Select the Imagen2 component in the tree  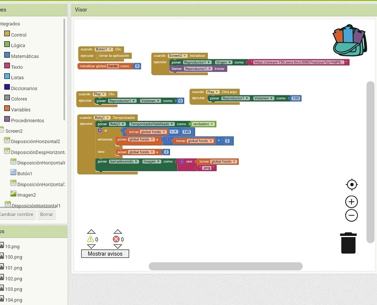[x=26, y=195]
